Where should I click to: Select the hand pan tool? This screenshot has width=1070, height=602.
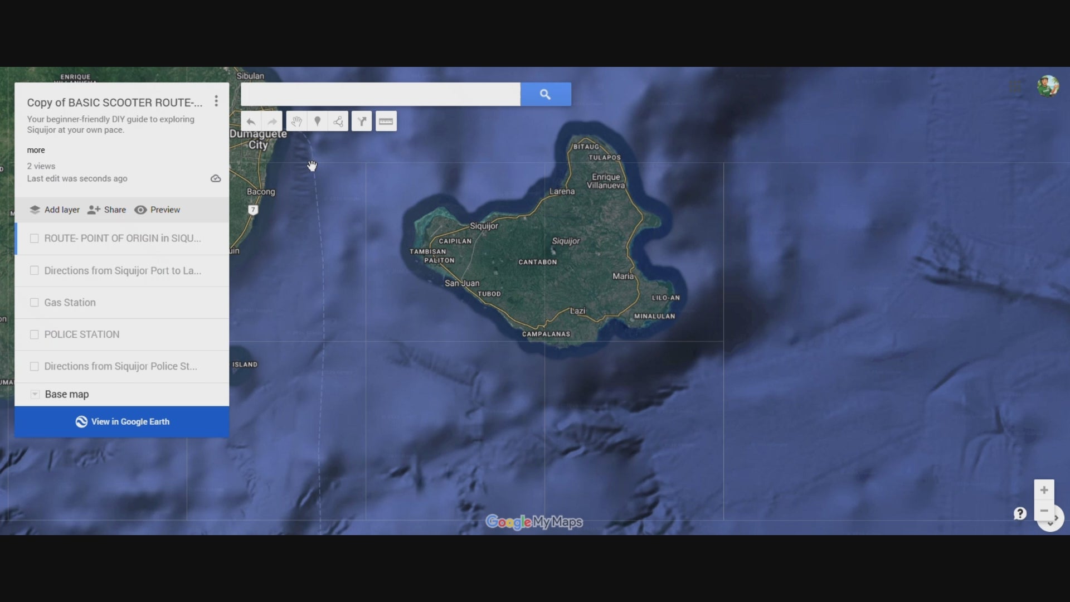296,122
